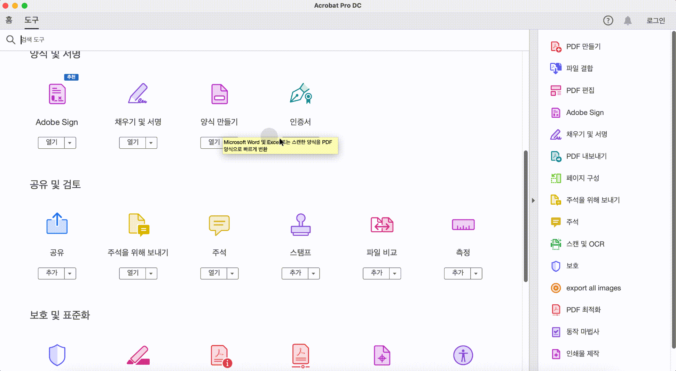
Task: Collapse the right tools pane arrow
Action: point(533,200)
